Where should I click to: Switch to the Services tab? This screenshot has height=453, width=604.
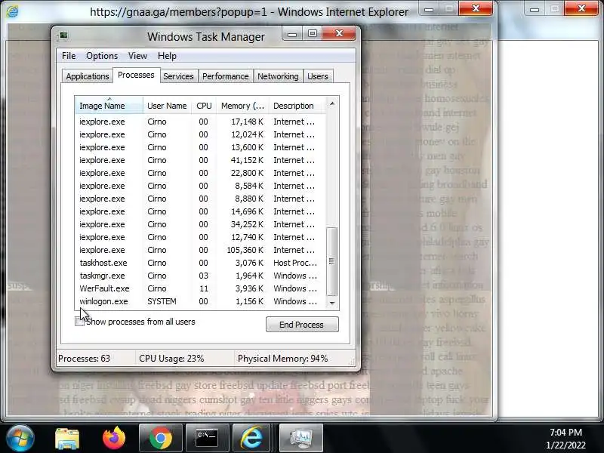point(178,76)
